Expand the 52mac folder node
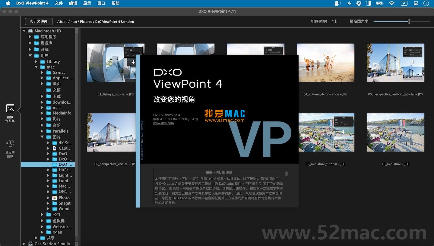This screenshot has height=246, width=434. (x=42, y=72)
